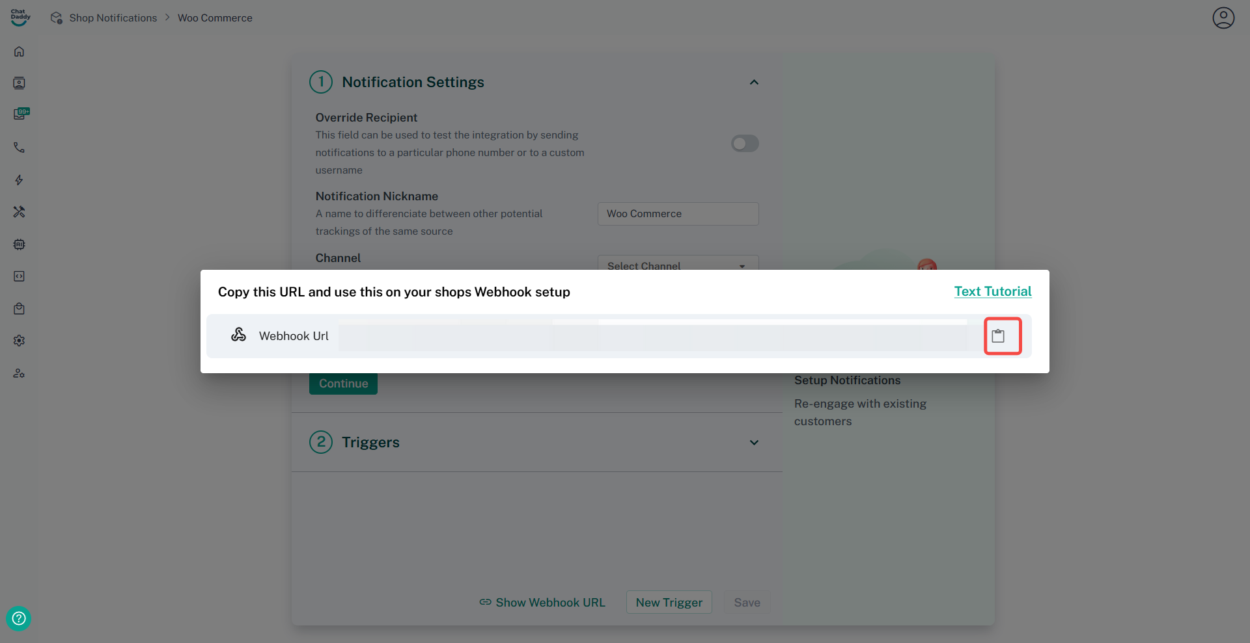Open the Settings gear icon in sidebar
This screenshot has width=1250, height=643.
pos(20,341)
